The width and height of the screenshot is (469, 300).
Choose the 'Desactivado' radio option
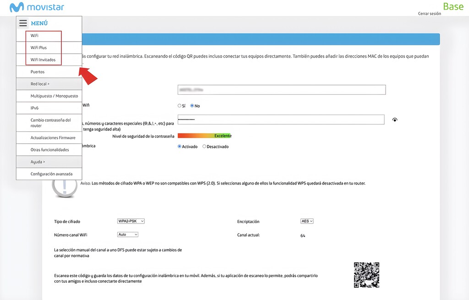pyautogui.click(x=204, y=147)
